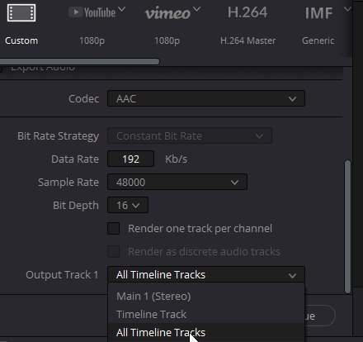The image size is (363, 342).
Task: Open the Codec dropdown showing AAC
Action: pos(206,98)
